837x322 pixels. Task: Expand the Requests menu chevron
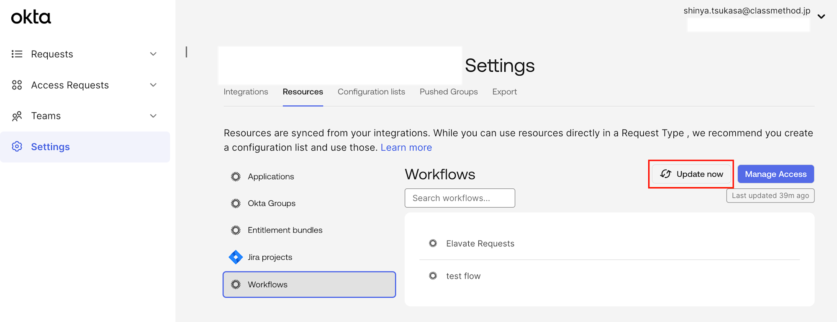click(x=153, y=54)
